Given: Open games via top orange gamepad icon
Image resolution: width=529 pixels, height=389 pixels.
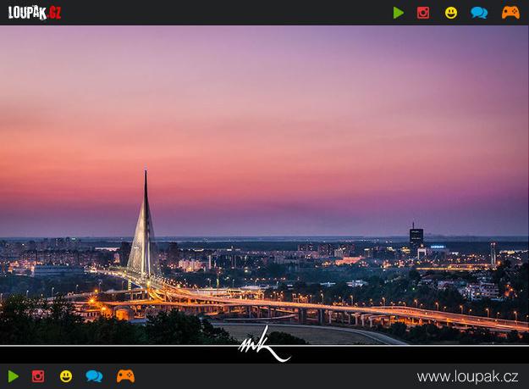Looking at the screenshot, I should 510,13.
